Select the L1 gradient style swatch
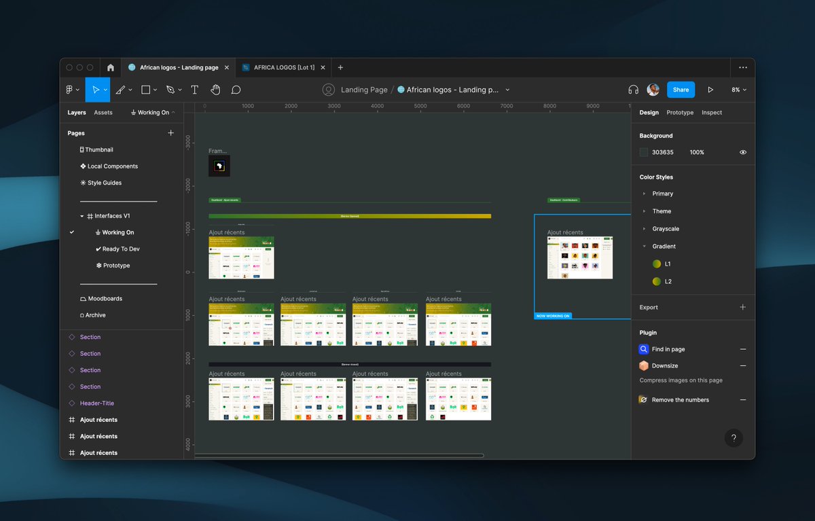The image size is (815, 521). click(657, 264)
